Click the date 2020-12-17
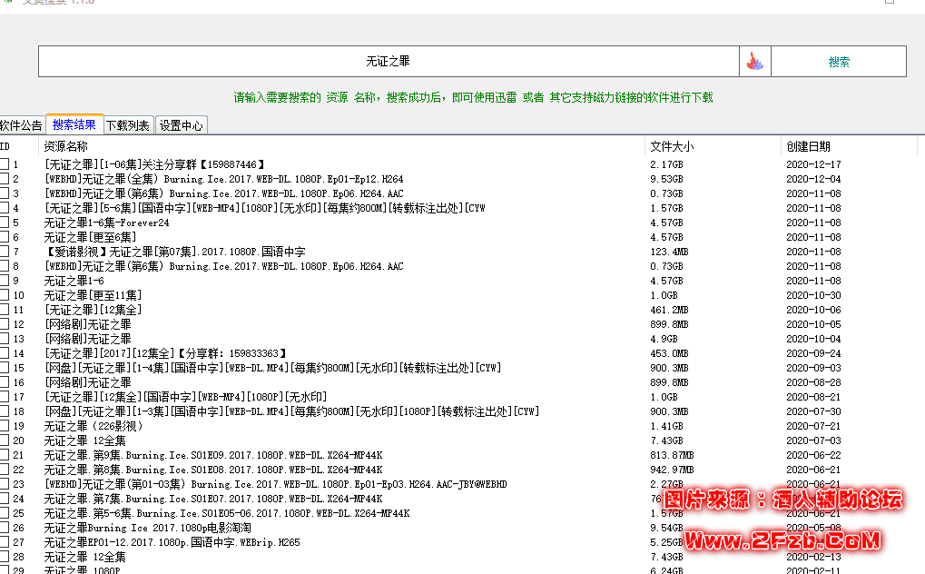The image size is (925, 574). 813,164
